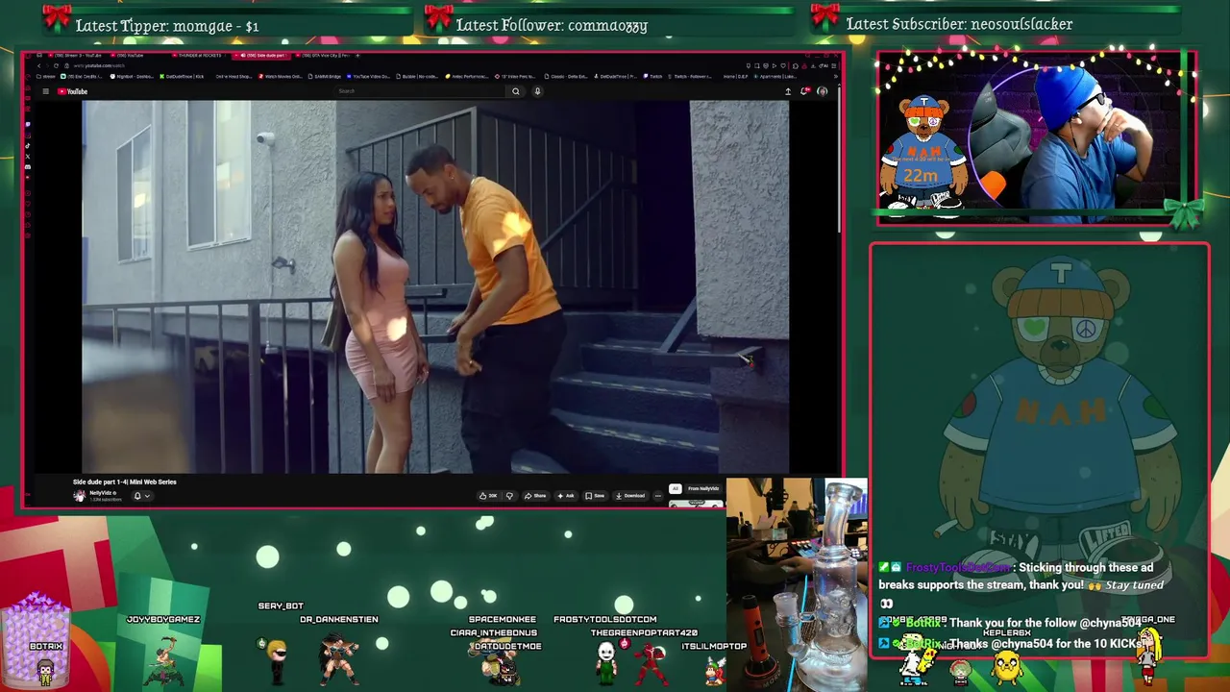This screenshot has width=1230, height=692.
Task: Open the YouTube create upload icon
Action: pyautogui.click(x=788, y=91)
